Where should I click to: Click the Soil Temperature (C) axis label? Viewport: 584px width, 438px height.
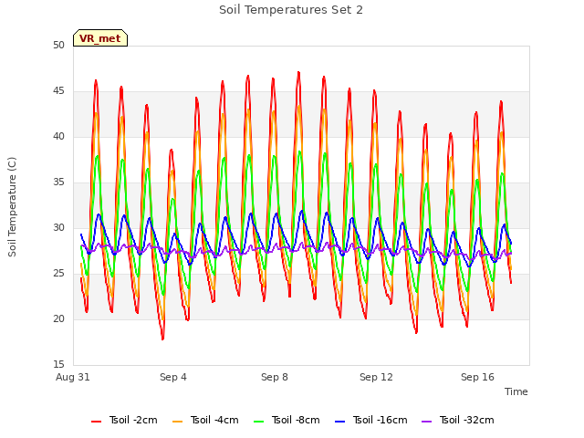click(12, 207)
